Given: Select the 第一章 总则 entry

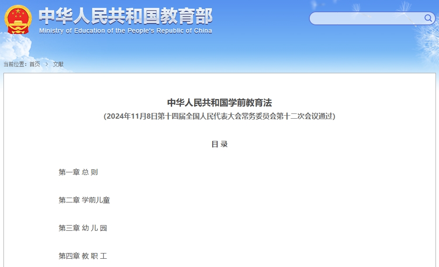Looking at the screenshot, I should 78,172.
